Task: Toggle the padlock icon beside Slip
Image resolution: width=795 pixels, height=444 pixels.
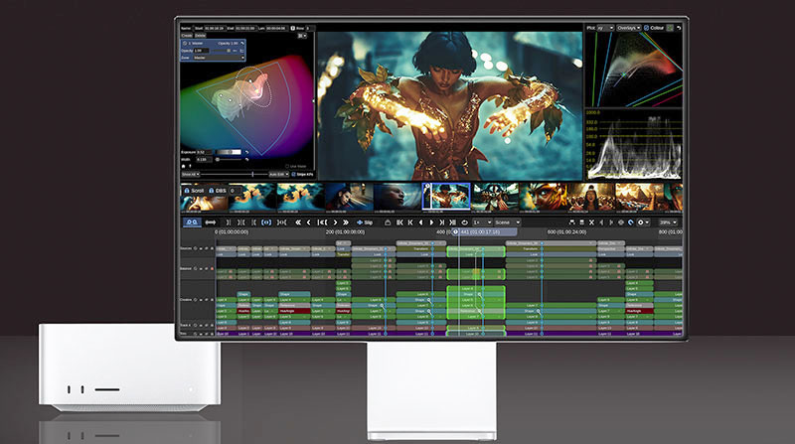Action: coord(388,222)
